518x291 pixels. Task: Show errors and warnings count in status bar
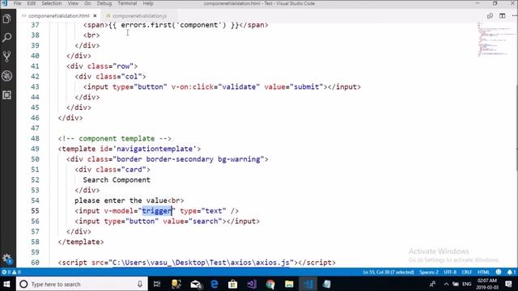11,272
